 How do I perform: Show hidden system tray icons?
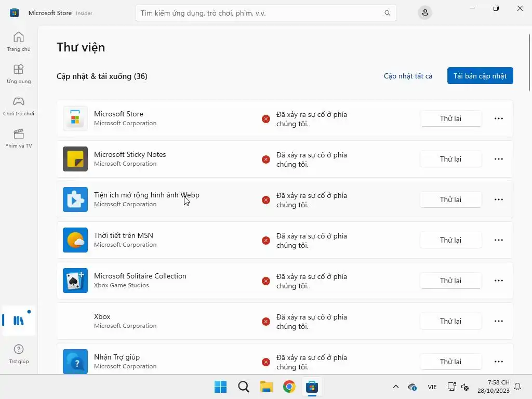395,387
